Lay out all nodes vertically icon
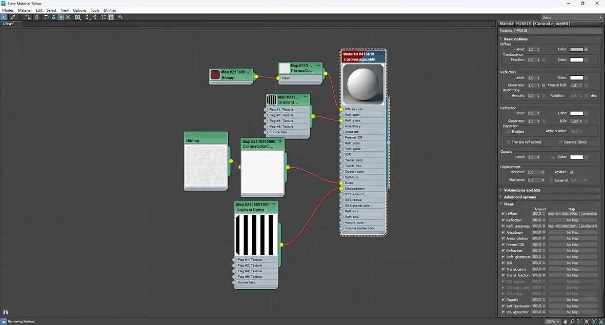 tap(87, 17)
